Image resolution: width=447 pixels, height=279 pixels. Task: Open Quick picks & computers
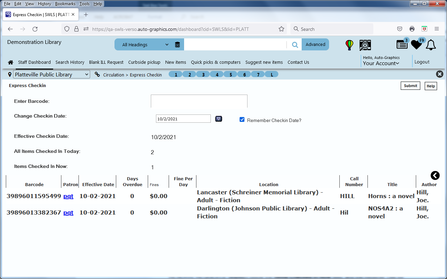pyautogui.click(x=216, y=62)
